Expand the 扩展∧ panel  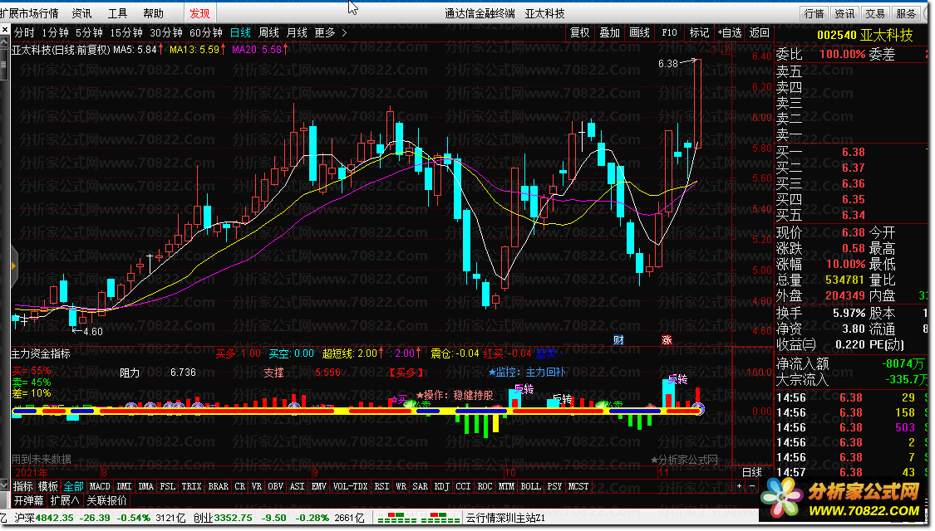[x=65, y=500]
